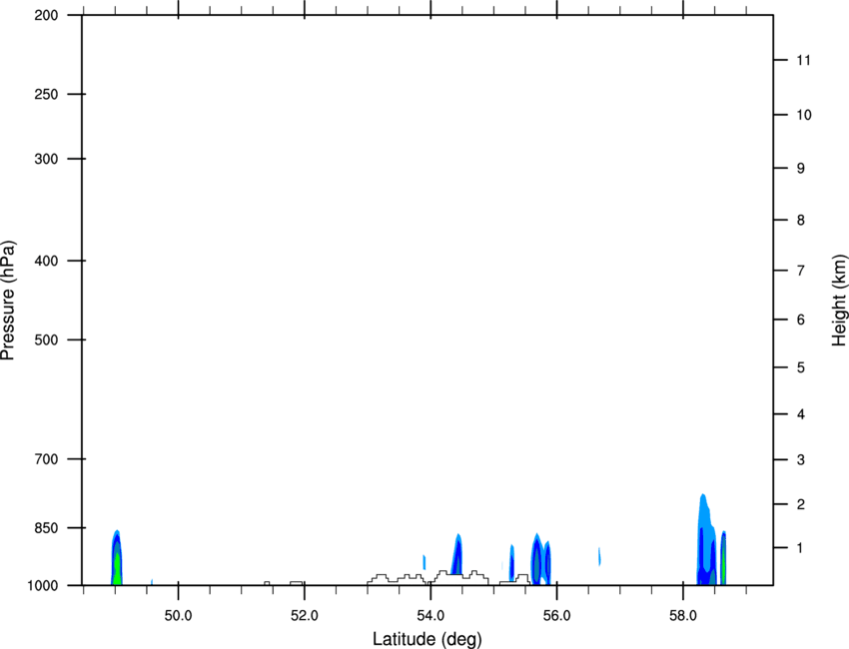The width and height of the screenshot is (849, 649).
Task: Click the 'Latitude (deg)' axis title
Action: pyautogui.click(x=426, y=639)
